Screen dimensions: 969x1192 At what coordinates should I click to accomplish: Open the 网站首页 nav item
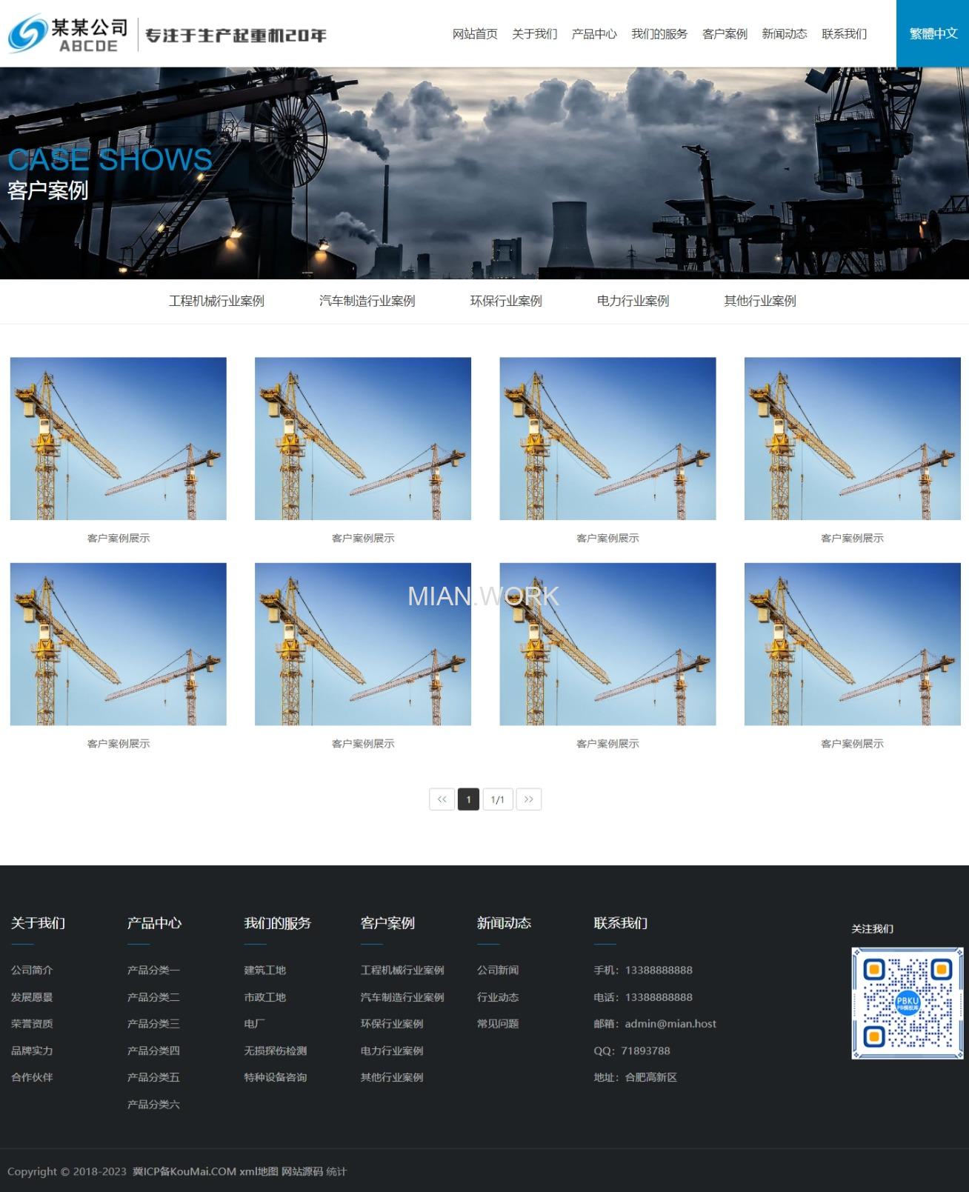475,34
